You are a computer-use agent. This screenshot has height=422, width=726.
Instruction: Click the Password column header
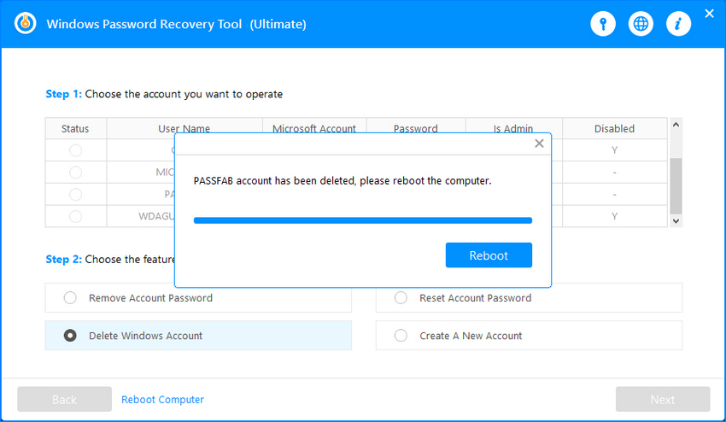(x=416, y=128)
